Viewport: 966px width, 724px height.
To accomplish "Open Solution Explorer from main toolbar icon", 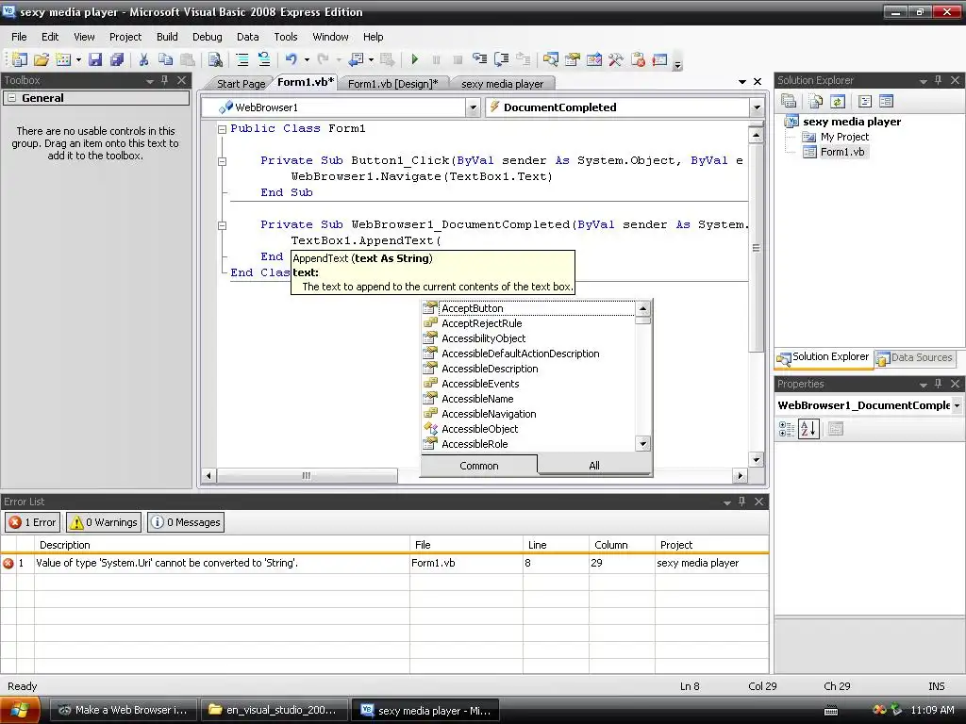I will pos(551,59).
